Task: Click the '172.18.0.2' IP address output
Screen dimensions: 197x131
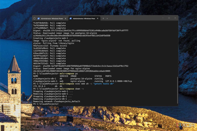Action: click(x=39, y=86)
